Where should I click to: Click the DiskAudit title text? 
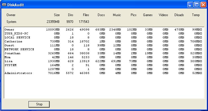pos(16,5)
